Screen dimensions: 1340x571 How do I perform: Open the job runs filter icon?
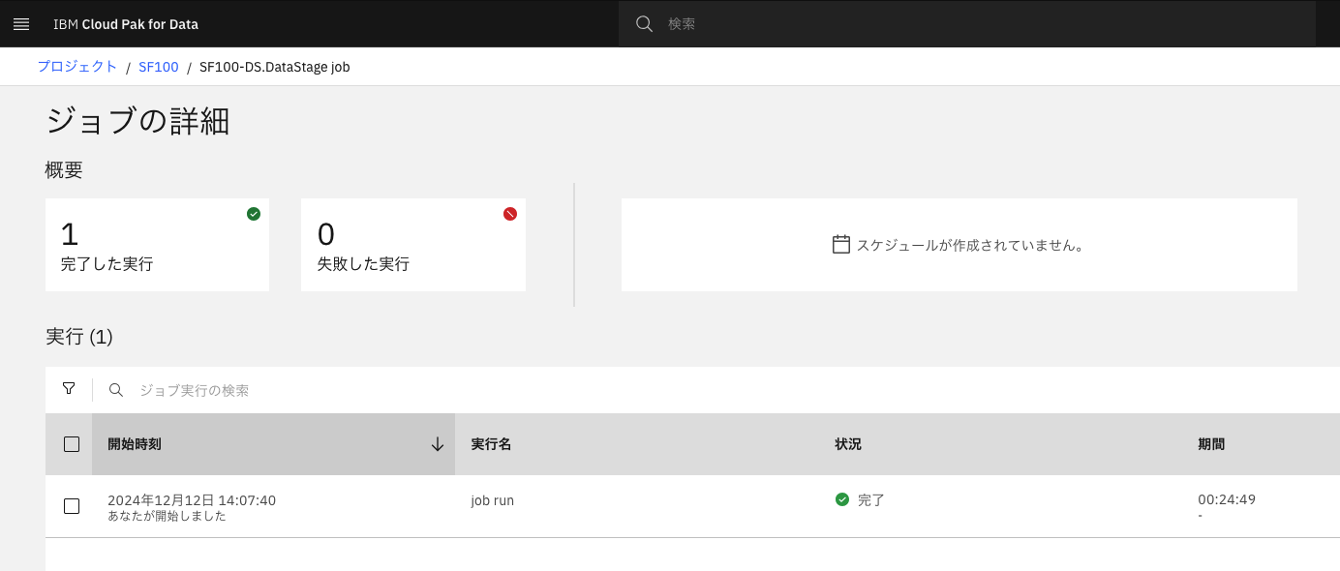tap(68, 389)
